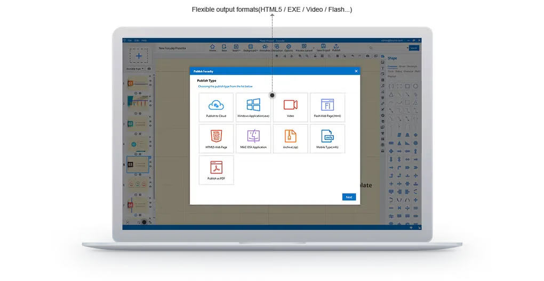
Task: Choose Mobile Type (.mfs) output
Action: click(x=327, y=138)
